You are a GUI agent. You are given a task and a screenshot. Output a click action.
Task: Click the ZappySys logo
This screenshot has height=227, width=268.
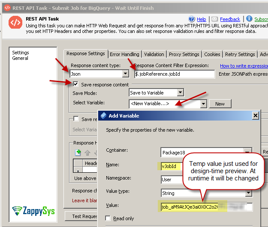pos(33,211)
